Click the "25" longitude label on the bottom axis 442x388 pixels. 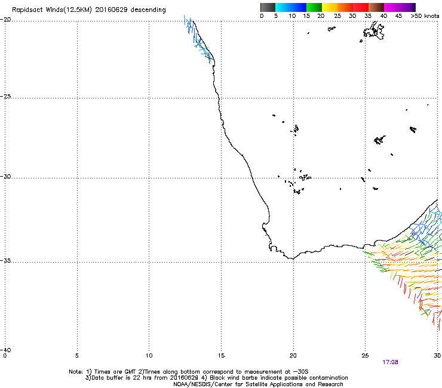365,356
